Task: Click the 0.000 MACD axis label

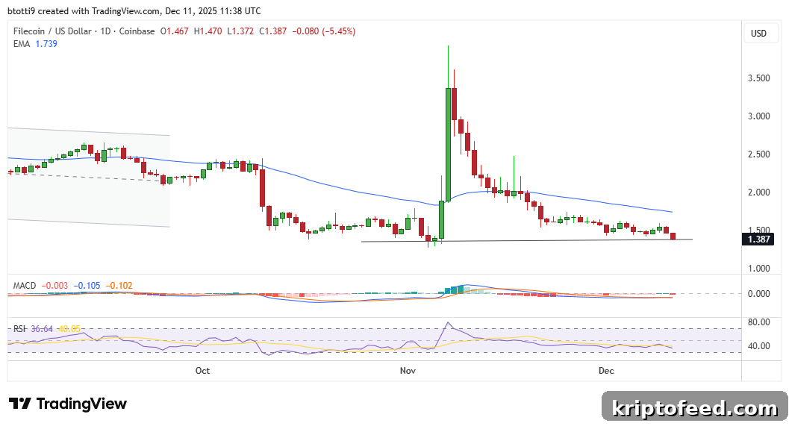Action: [759, 294]
